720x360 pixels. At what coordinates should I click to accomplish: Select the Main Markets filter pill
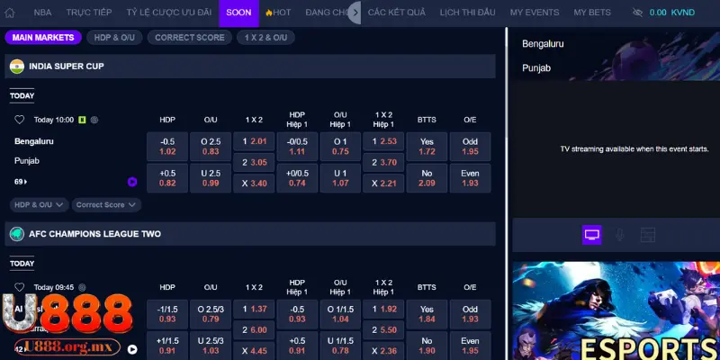click(x=43, y=38)
